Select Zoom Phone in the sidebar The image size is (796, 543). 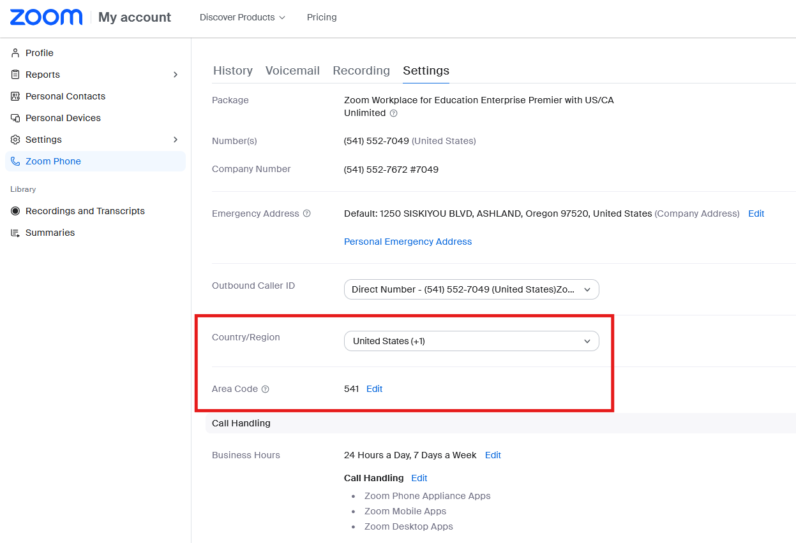(x=95, y=161)
